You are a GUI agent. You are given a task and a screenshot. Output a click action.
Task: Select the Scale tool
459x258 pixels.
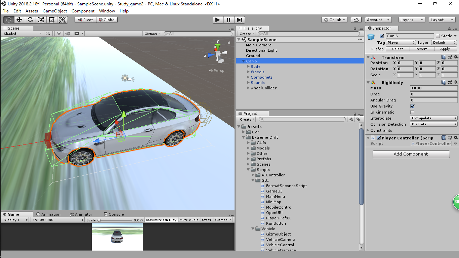point(41,20)
